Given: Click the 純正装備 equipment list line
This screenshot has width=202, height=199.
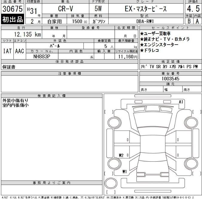Looking at the screenshot, I should click(x=169, y=67).
